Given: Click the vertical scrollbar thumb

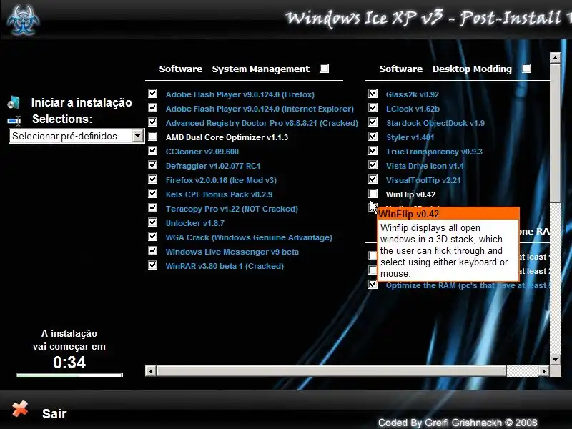Looking at the screenshot, I should coord(556,133).
